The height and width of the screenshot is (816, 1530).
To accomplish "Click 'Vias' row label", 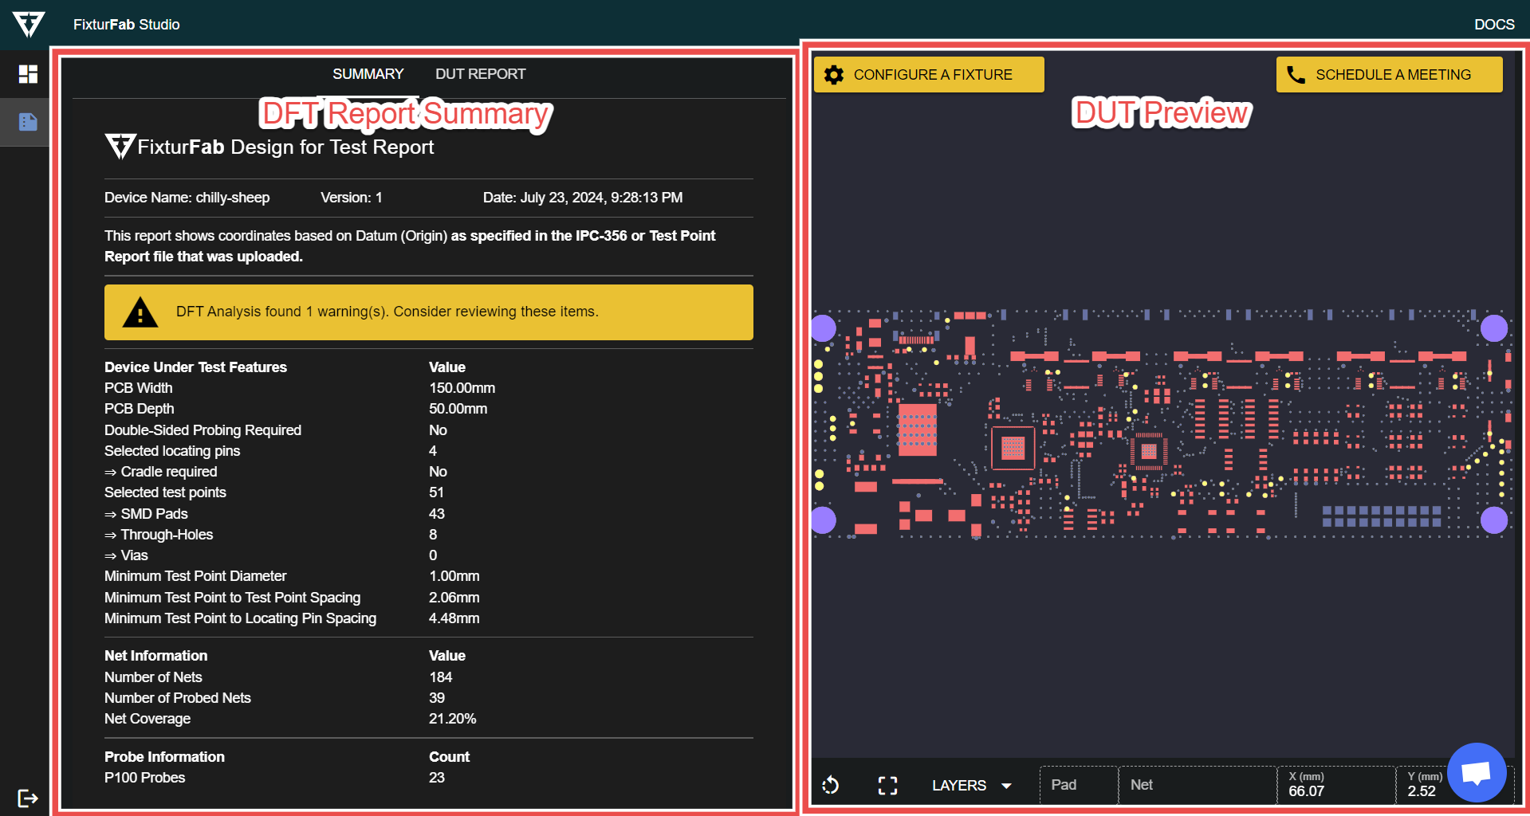I will tap(127, 555).
